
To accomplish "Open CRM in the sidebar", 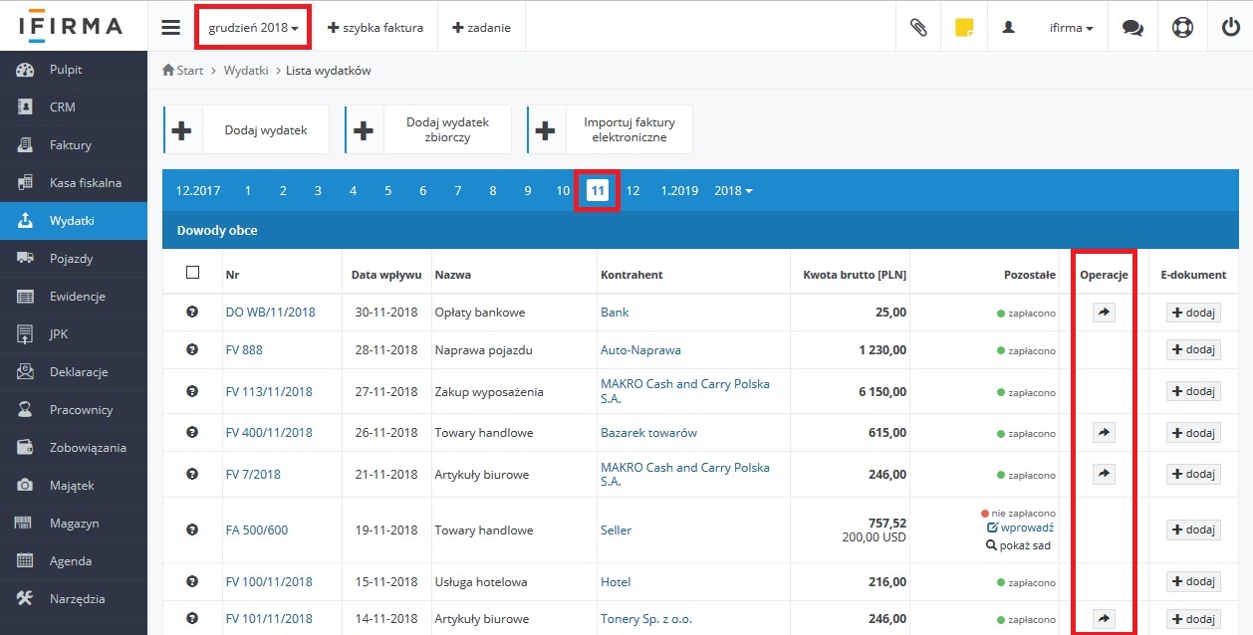I will (x=74, y=107).
